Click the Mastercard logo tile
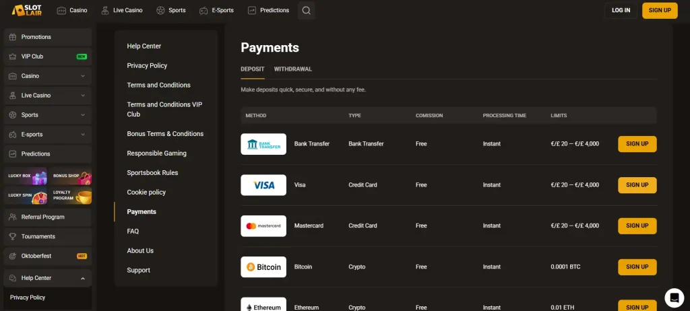 [263, 226]
